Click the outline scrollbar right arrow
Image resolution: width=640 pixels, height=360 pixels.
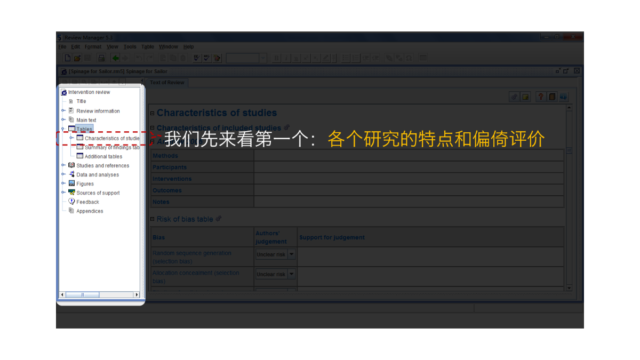136,294
